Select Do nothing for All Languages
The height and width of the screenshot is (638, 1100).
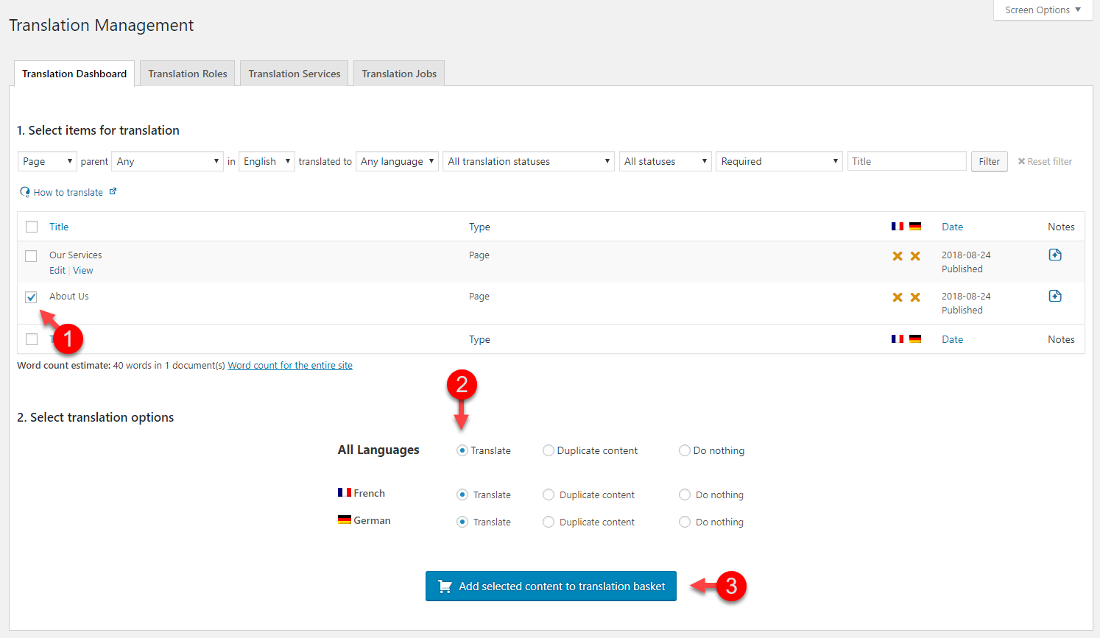[685, 450]
